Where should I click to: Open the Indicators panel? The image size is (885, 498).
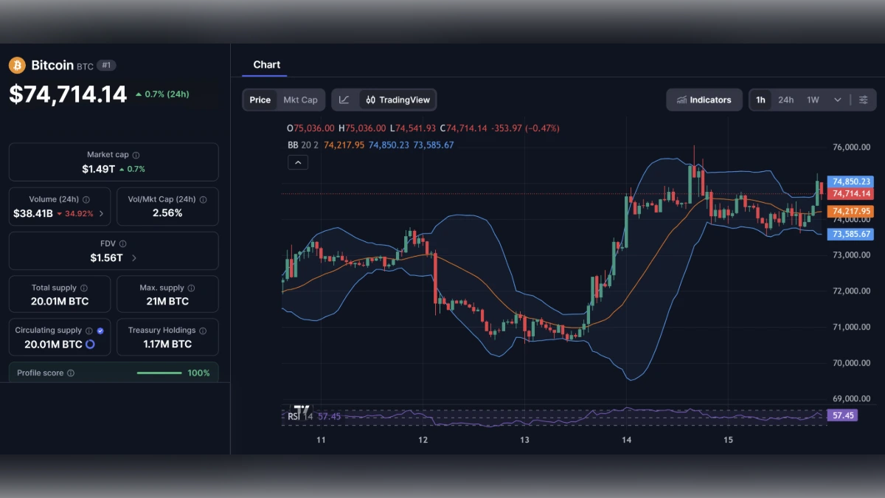point(704,100)
